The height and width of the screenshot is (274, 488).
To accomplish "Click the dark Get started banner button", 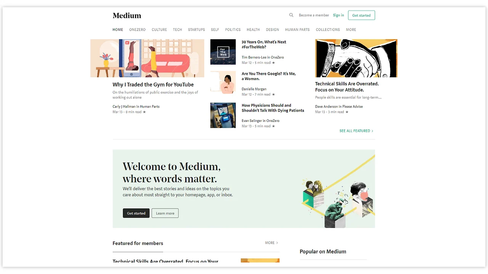I will point(136,213).
